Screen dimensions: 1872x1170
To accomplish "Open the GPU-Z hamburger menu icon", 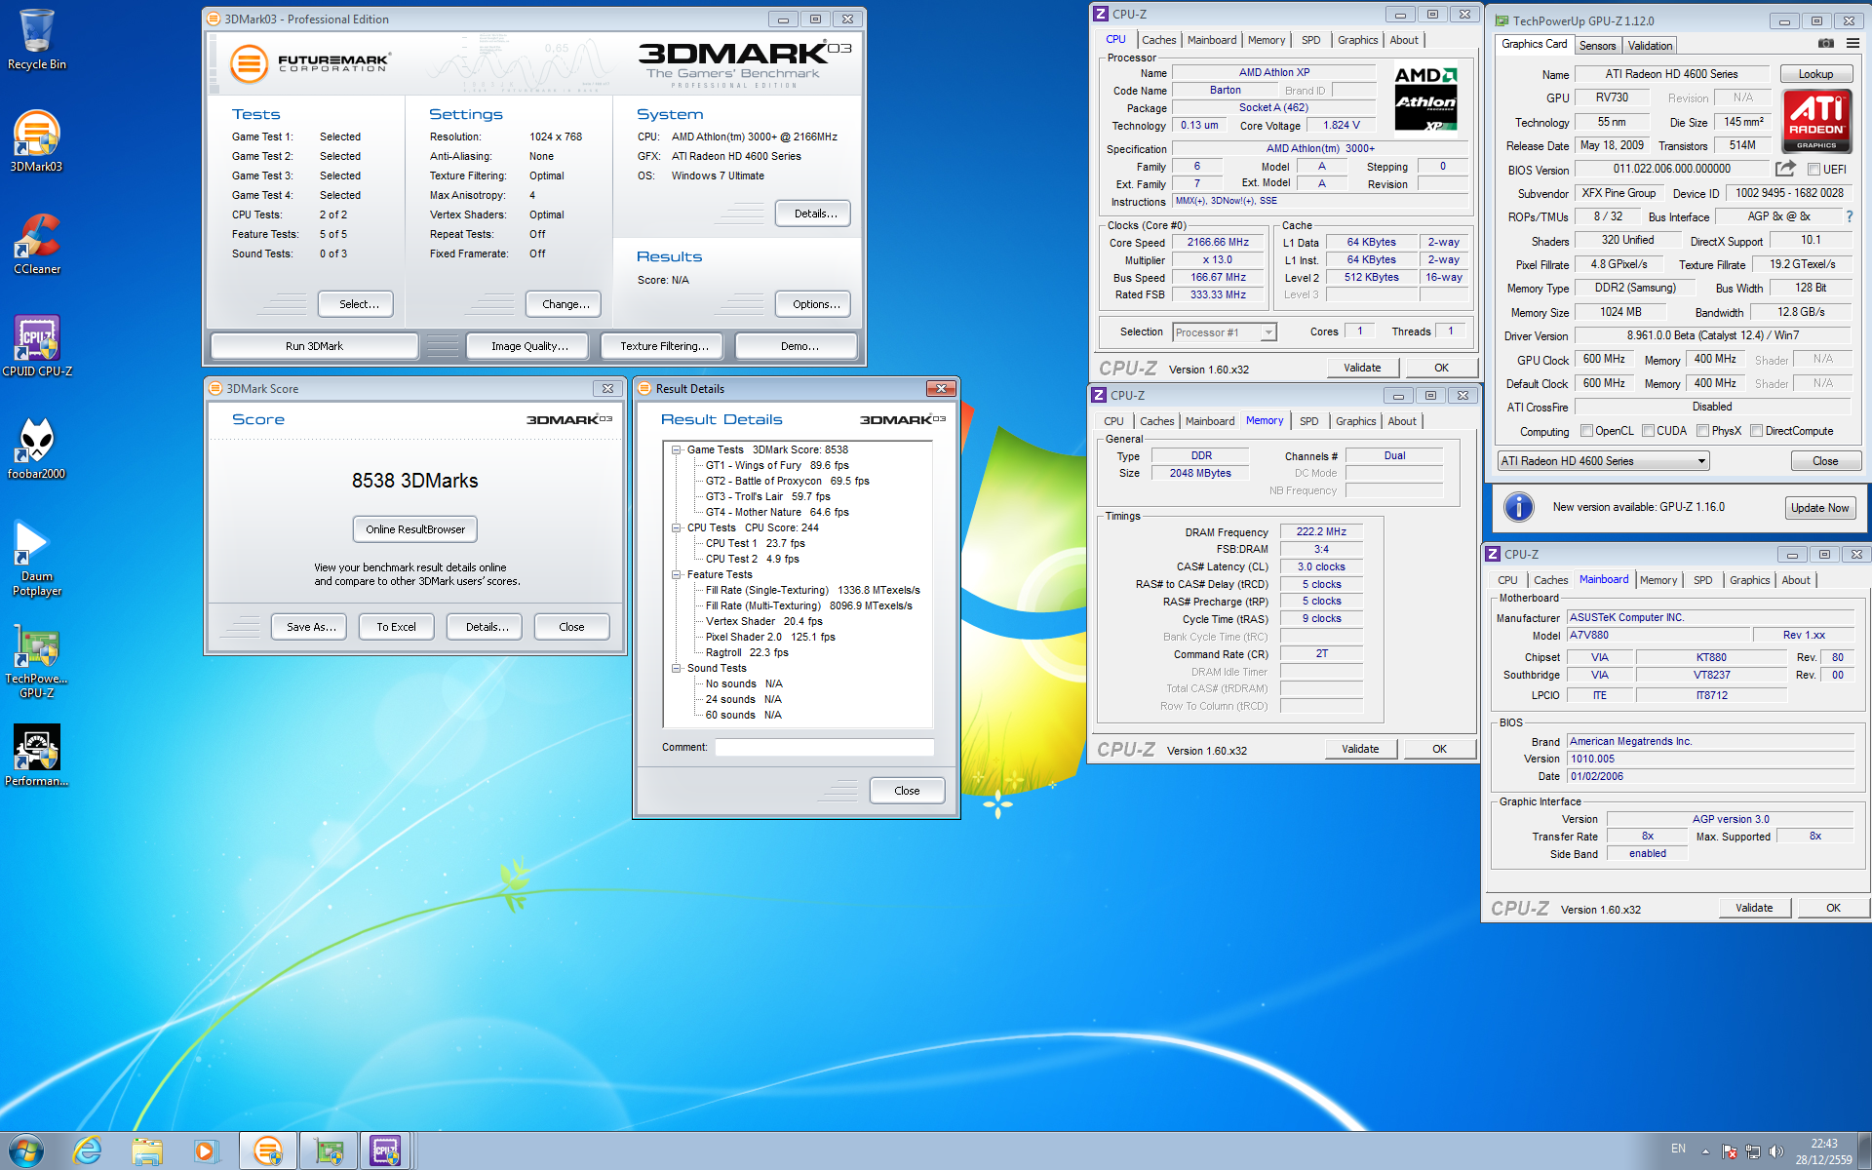I will [1852, 44].
